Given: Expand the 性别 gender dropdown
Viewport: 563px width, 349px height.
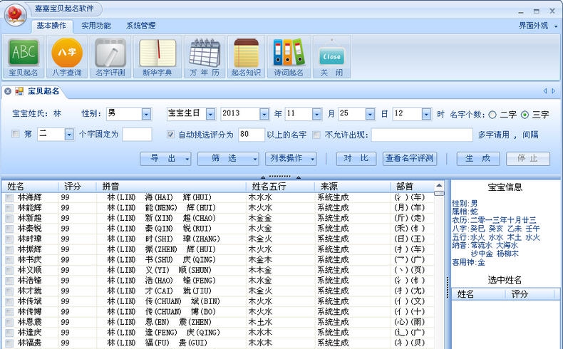Looking at the screenshot, I should (x=145, y=114).
